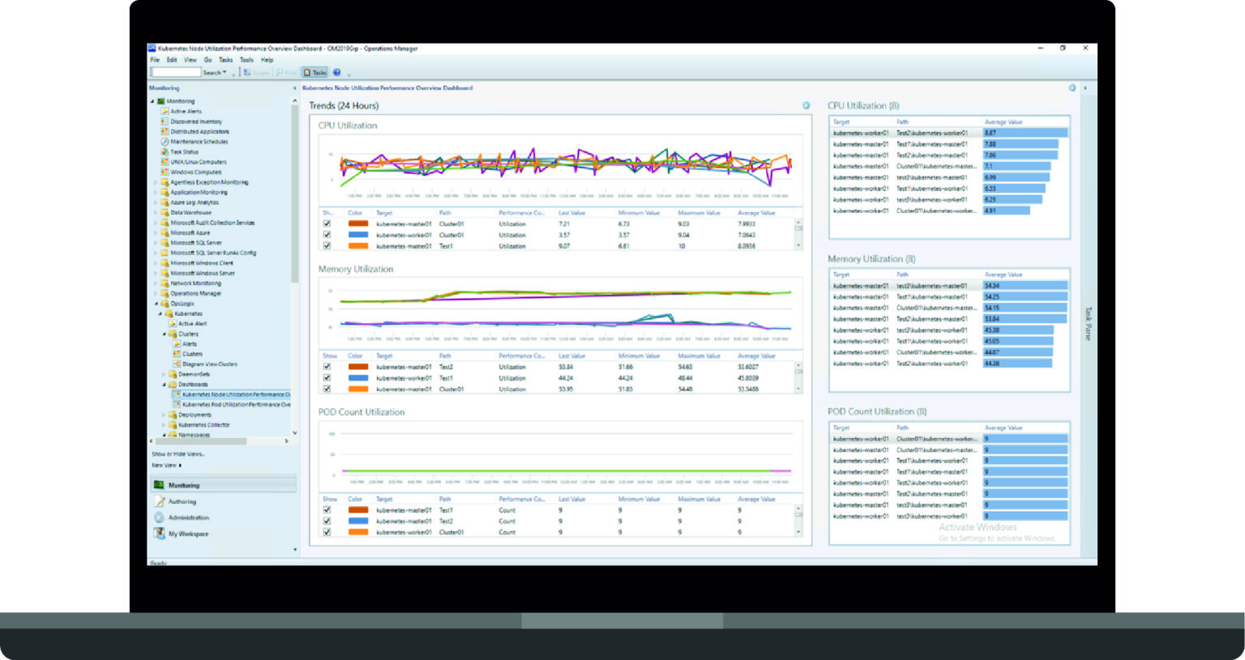Click the Find toolbar button
Viewport: 1245px width, 660px height.
(x=285, y=72)
